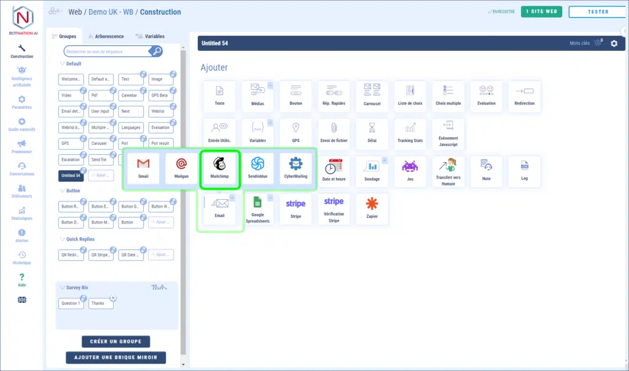Collapse the Button group section
This screenshot has width=629, height=371.
click(62, 190)
